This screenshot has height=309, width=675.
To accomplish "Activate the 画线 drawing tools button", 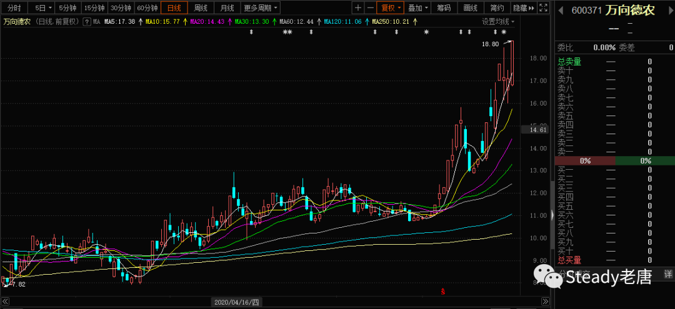I will pos(470,8).
